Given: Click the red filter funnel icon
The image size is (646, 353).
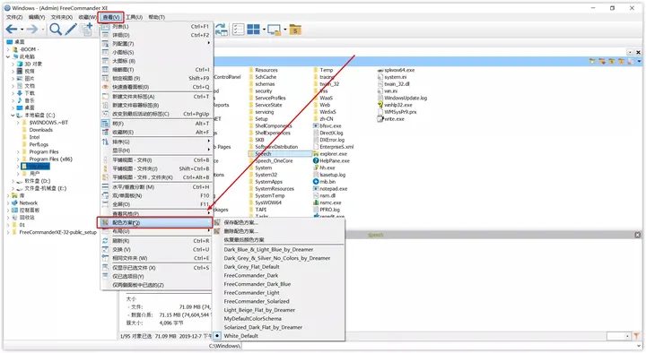Looking at the screenshot, I should click(636, 336).
